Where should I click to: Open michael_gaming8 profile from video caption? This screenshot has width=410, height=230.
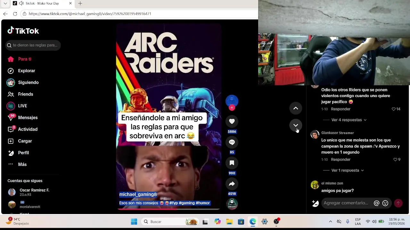click(x=138, y=195)
